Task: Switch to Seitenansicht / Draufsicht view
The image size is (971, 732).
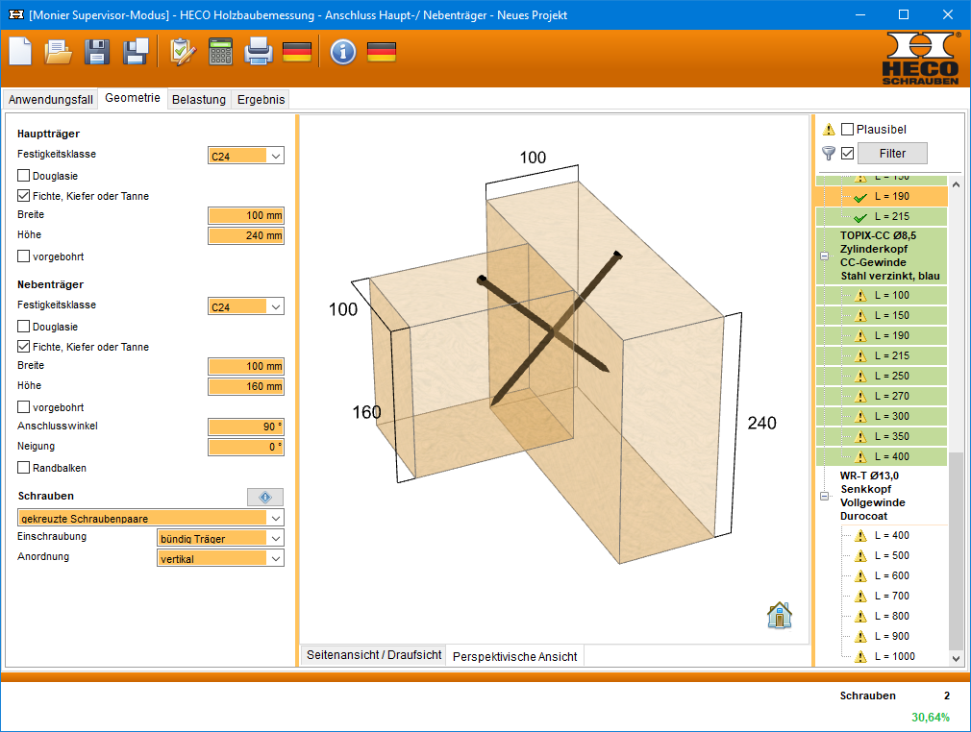Action: (374, 654)
